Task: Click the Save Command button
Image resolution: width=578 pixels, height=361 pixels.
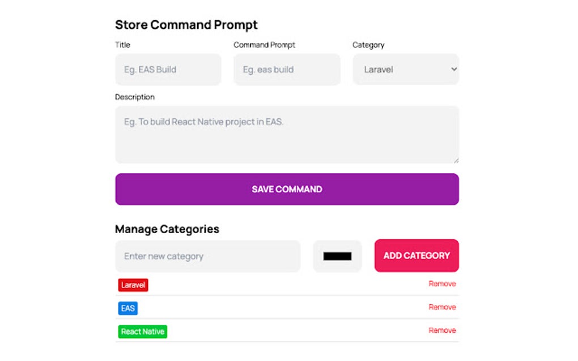Action: 287,189
